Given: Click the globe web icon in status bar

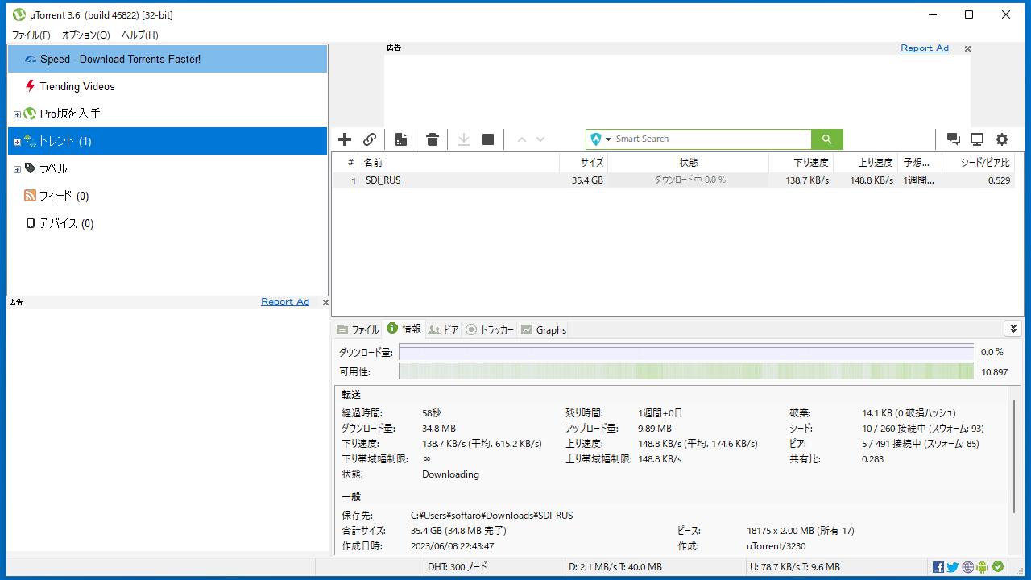Looking at the screenshot, I should tap(968, 567).
